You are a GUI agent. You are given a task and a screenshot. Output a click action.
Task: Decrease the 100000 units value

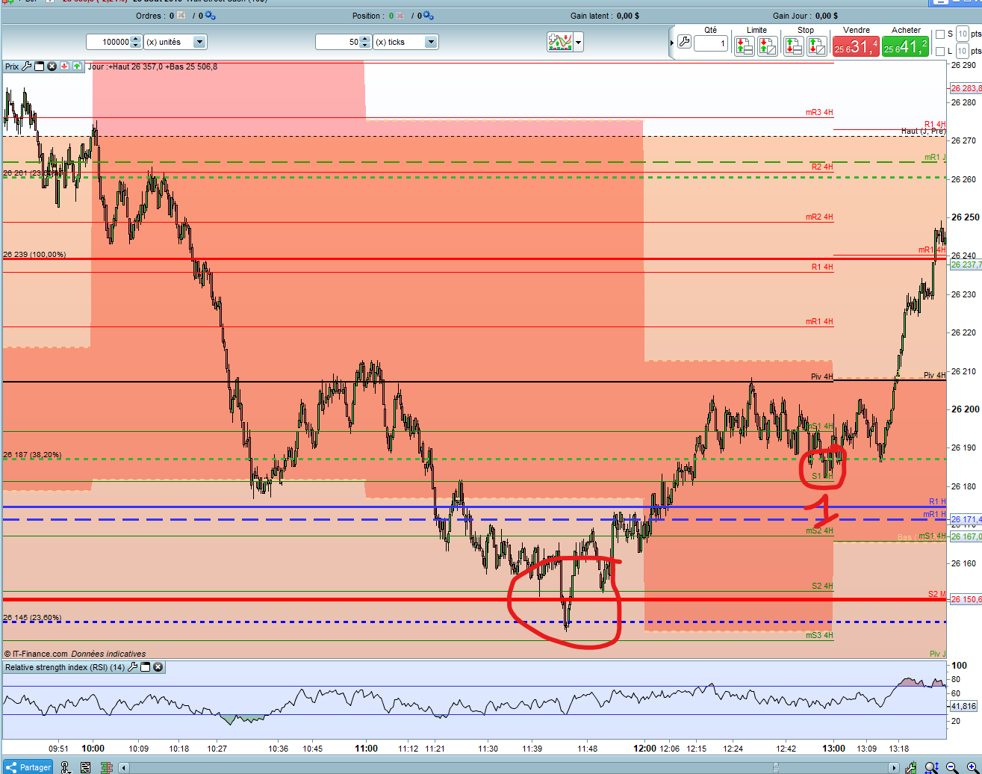click(x=136, y=46)
